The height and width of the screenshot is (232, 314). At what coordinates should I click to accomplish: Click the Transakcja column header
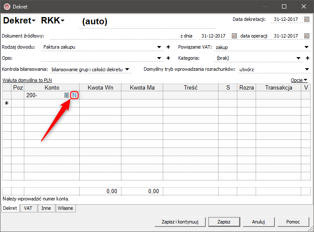279,87
